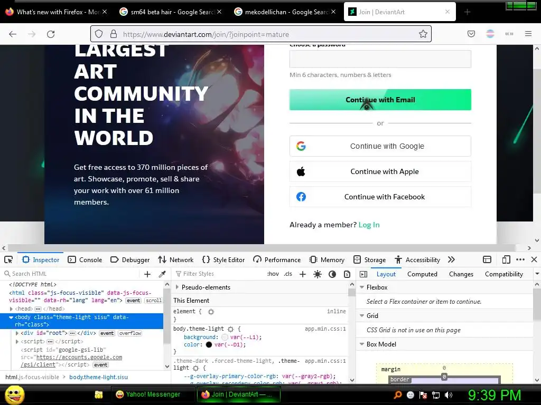Collapse the Grid section
The image size is (541, 405).
(x=362, y=316)
